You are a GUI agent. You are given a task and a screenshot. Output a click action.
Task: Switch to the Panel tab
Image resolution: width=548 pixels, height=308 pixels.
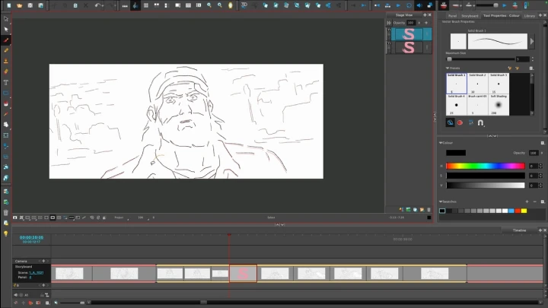point(452,15)
